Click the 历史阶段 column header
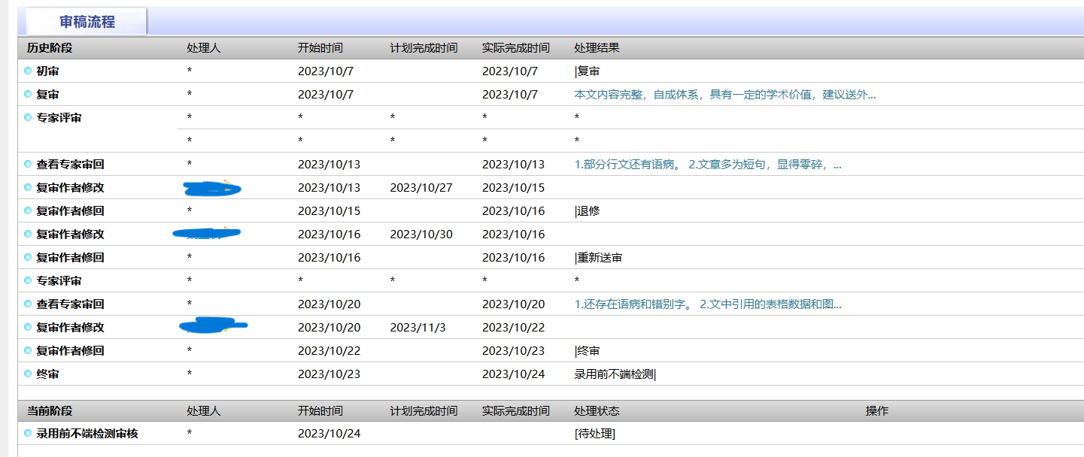The image size is (1084, 457). [x=50, y=48]
